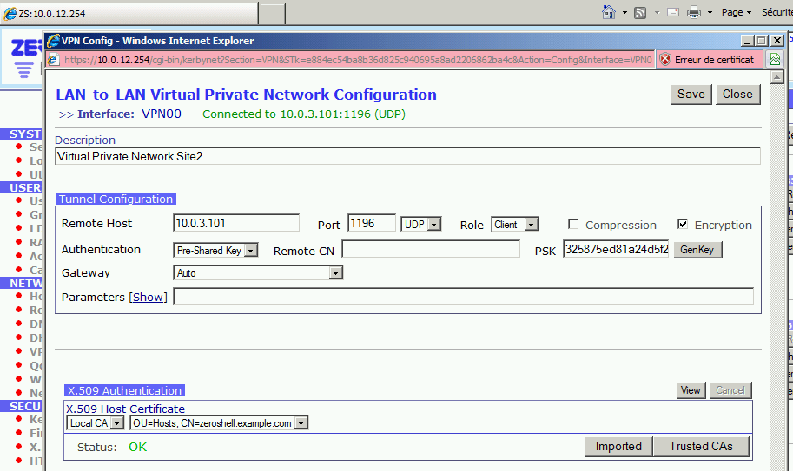Click the View certificate button

pyautogui.click(x=691, y=390)
